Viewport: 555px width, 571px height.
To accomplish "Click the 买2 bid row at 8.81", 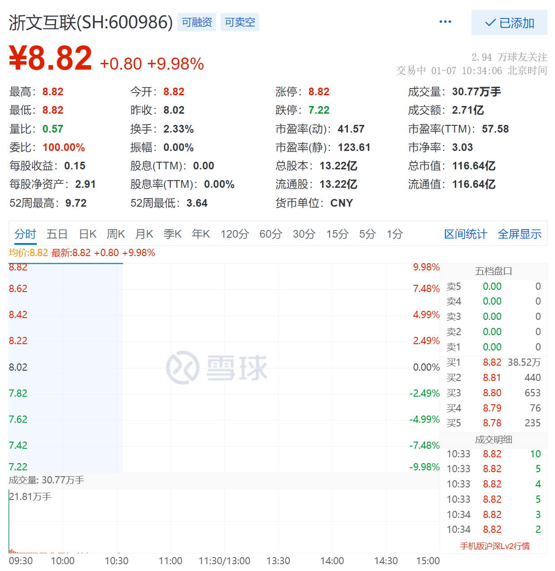I will point(493,377).
